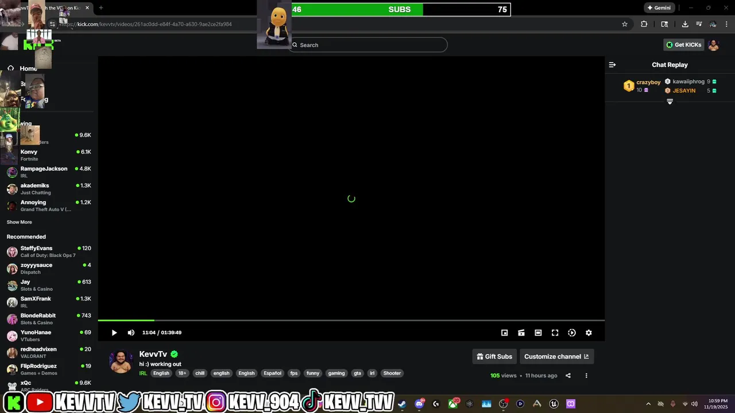
Task: Open Customize channel link
Action: 556,356
